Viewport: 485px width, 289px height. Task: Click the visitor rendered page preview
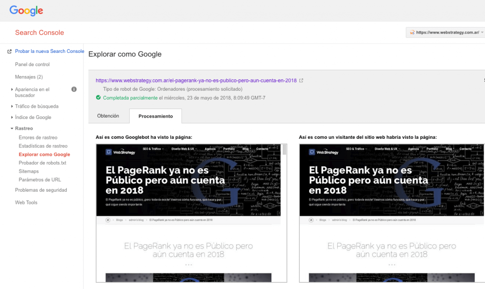[392, 213]
